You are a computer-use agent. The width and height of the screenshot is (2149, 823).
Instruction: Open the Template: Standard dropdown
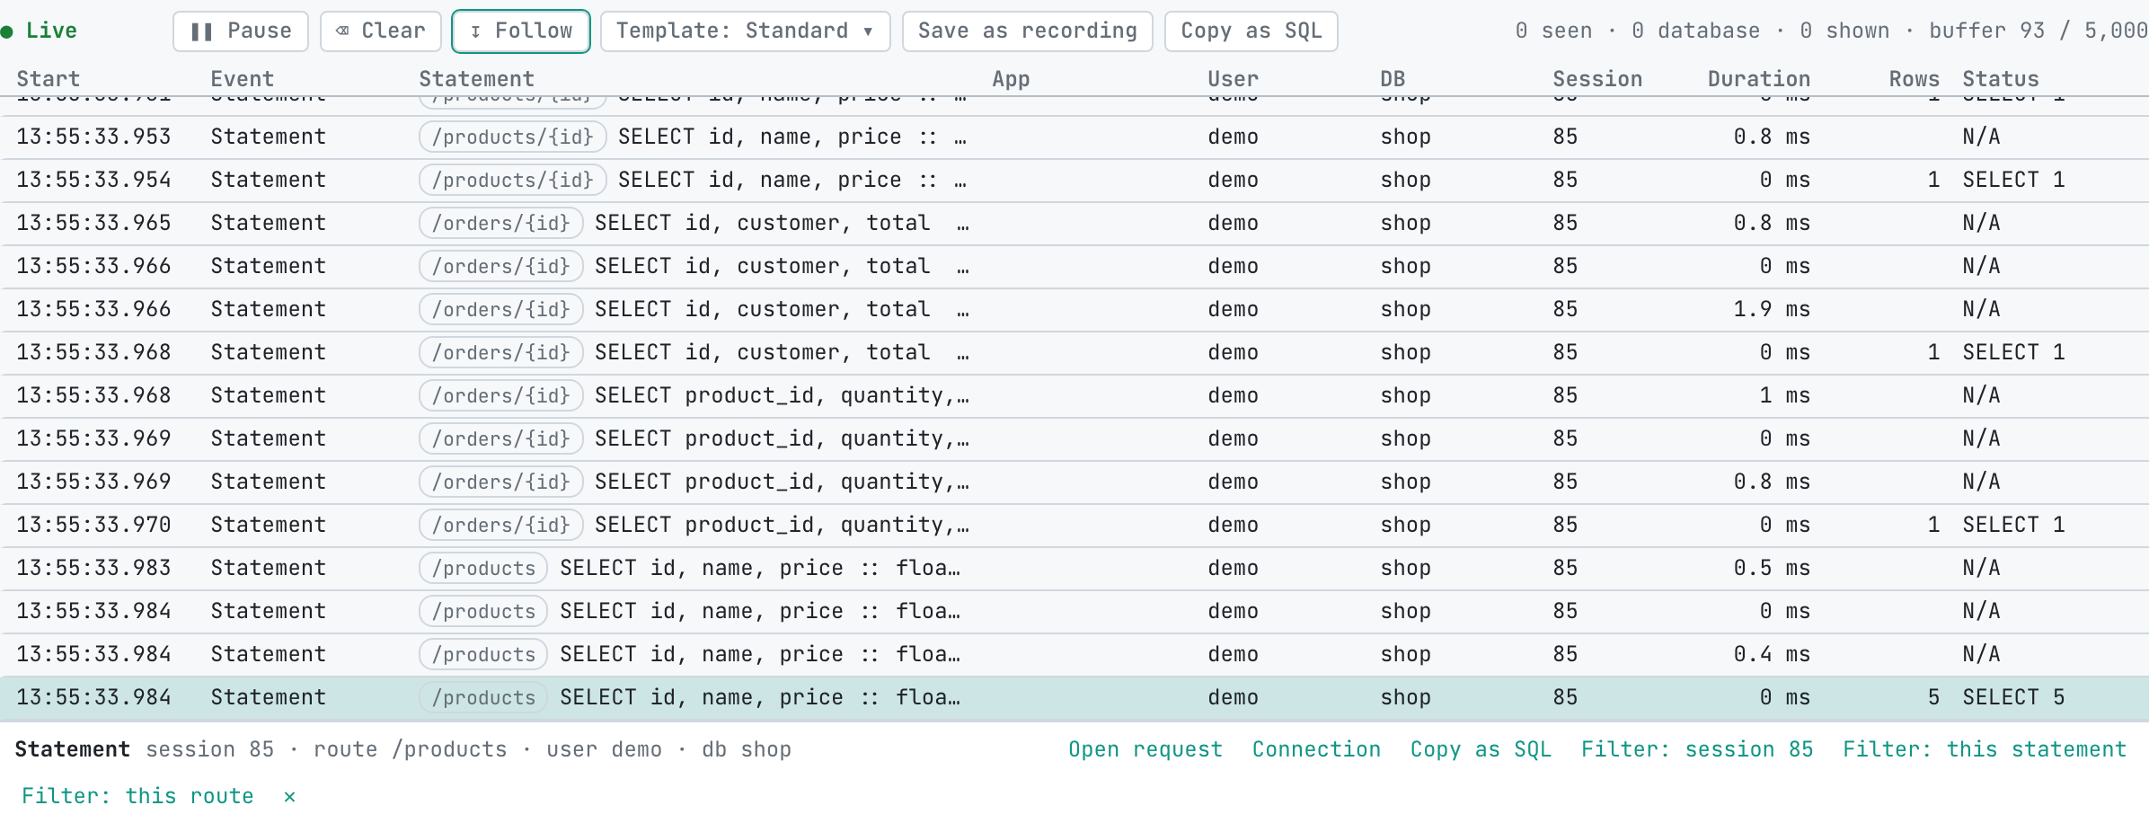tap(745, 31)
